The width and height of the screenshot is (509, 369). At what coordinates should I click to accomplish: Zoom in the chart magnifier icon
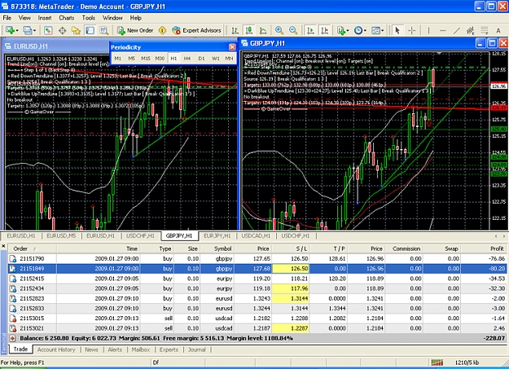279,30
